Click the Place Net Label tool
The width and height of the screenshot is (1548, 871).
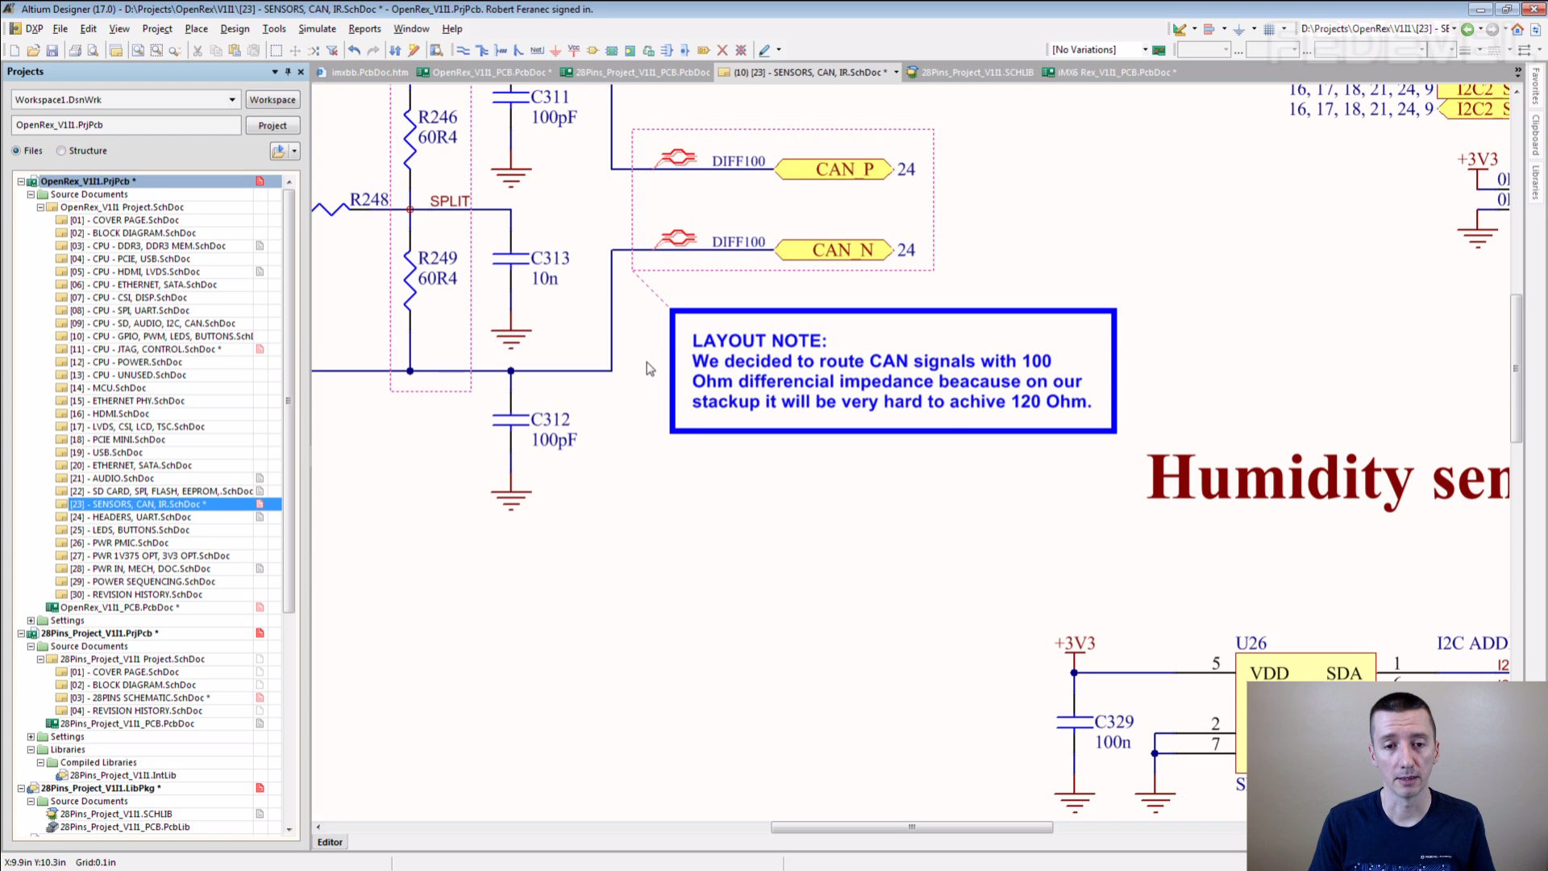[x=537, y=50]
